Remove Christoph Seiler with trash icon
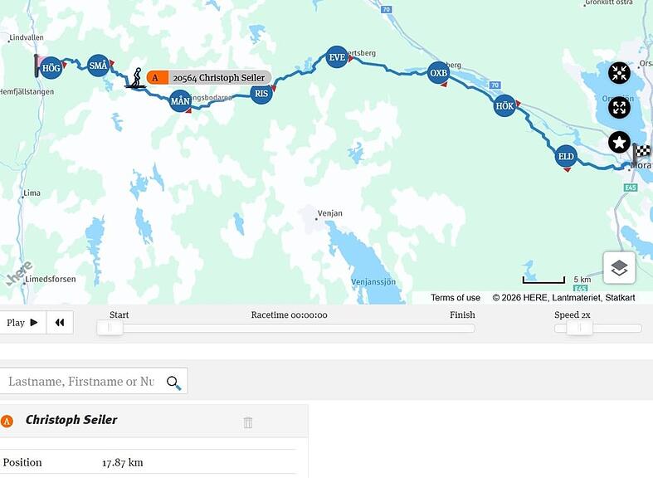The image size is (653, 478). point(248,422)
